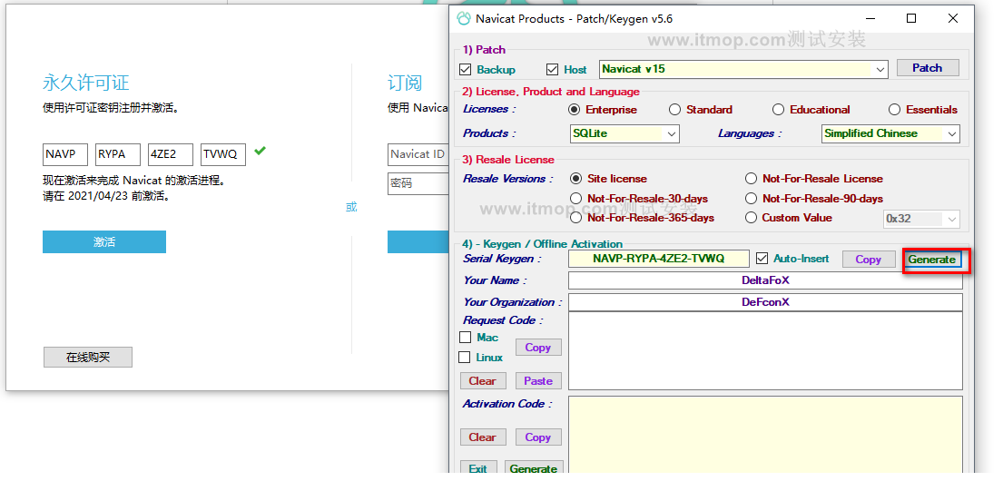Click the blue 激活 activate button

pyautogui.click(x=104, y=241)
